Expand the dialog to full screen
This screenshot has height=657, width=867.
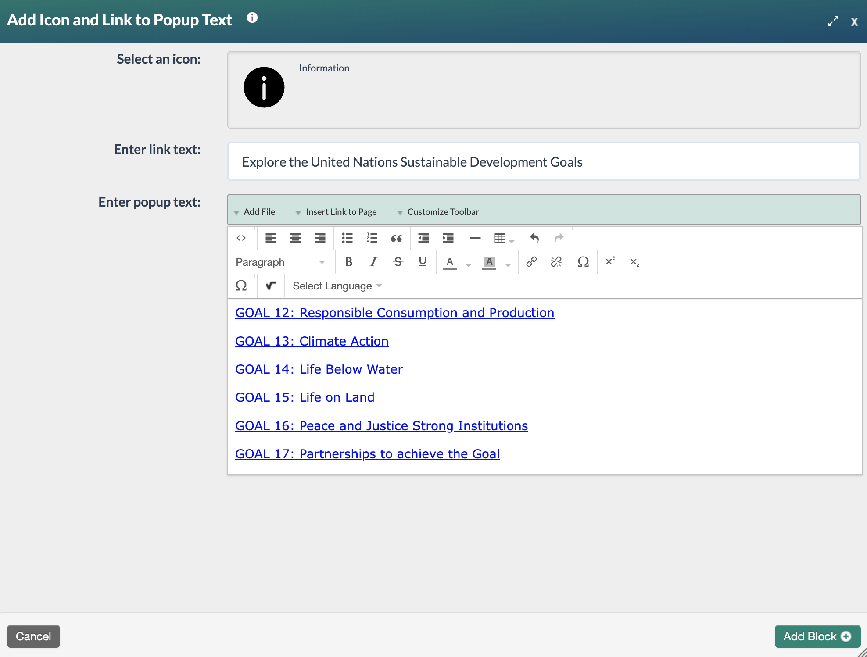coord(833,21)
